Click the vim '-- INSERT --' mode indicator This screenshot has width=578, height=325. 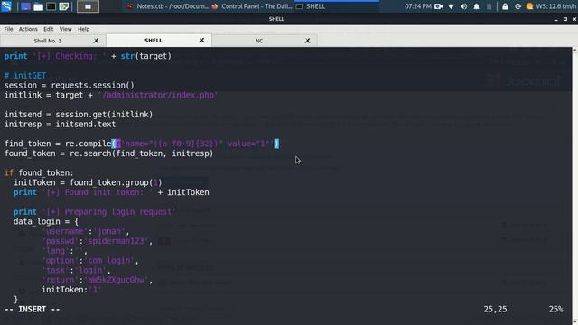click(x=33, y=309)
